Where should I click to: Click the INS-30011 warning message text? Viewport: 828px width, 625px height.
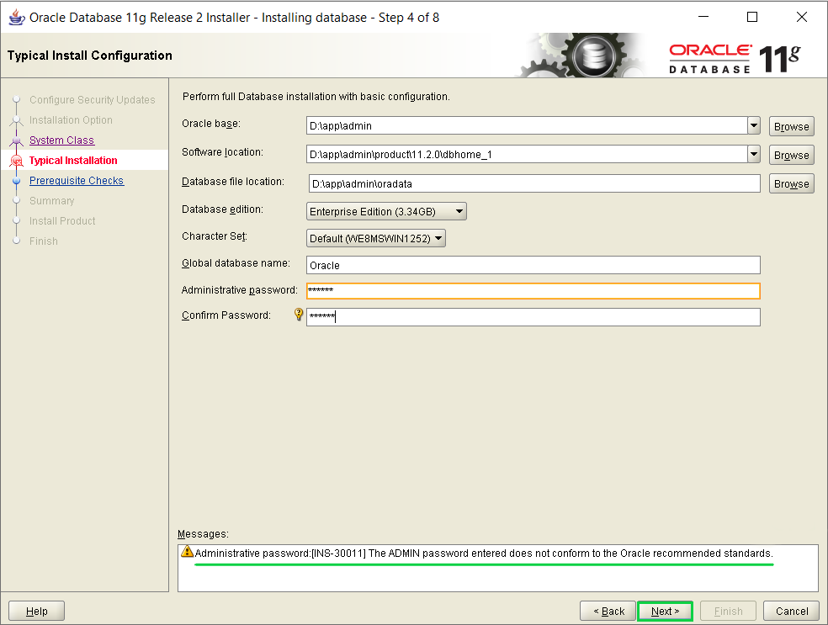click(x=484, y=553)
